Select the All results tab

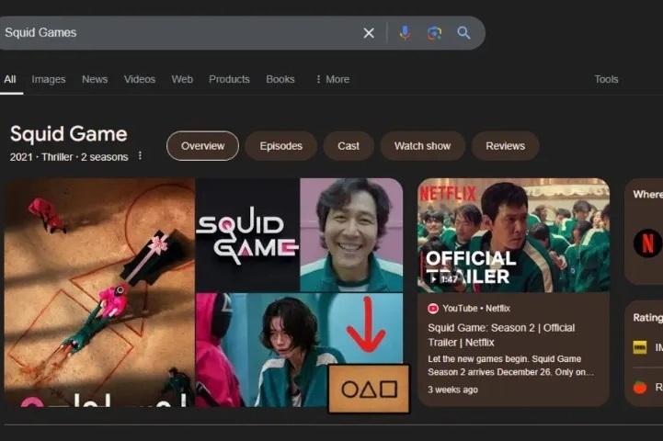pos(10,79)
